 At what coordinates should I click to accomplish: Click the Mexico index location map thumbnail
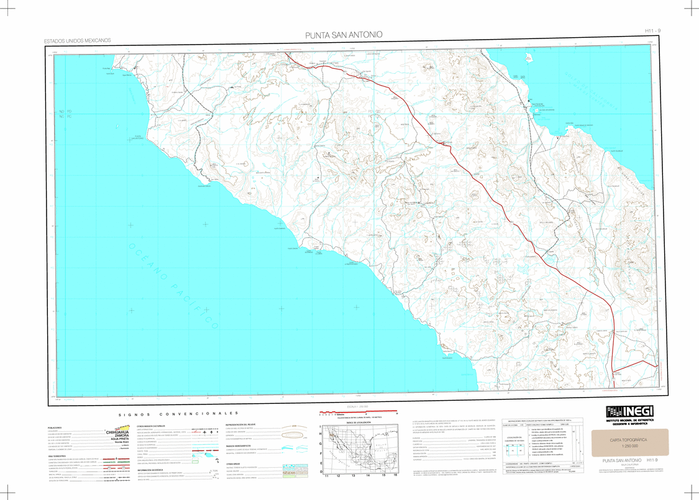pos(360,449)
